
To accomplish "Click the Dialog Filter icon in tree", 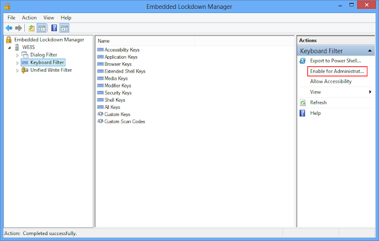I will [x=25, y=55].
